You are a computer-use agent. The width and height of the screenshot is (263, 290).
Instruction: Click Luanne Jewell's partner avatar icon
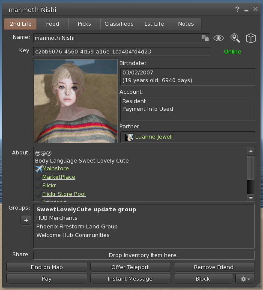129,137
